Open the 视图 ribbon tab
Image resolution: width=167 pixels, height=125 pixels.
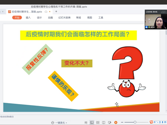click(90, 18)
